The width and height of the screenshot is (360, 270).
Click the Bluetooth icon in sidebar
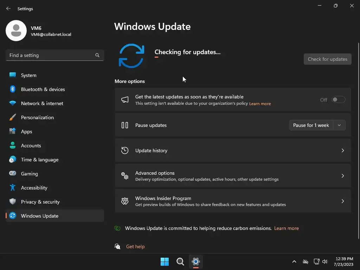(x=13, y=89)
